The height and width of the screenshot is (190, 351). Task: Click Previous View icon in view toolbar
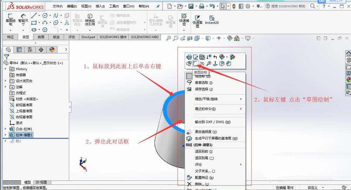click(x=183, y=38)
